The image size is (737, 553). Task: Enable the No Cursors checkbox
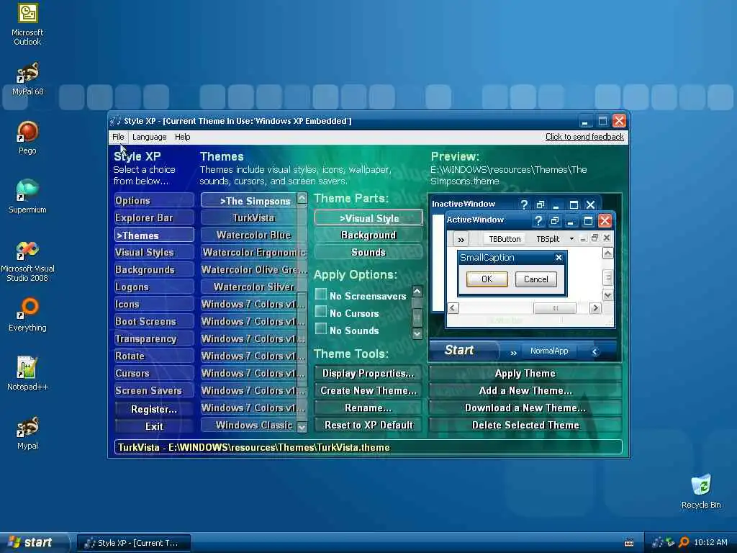tap(320, 311)
